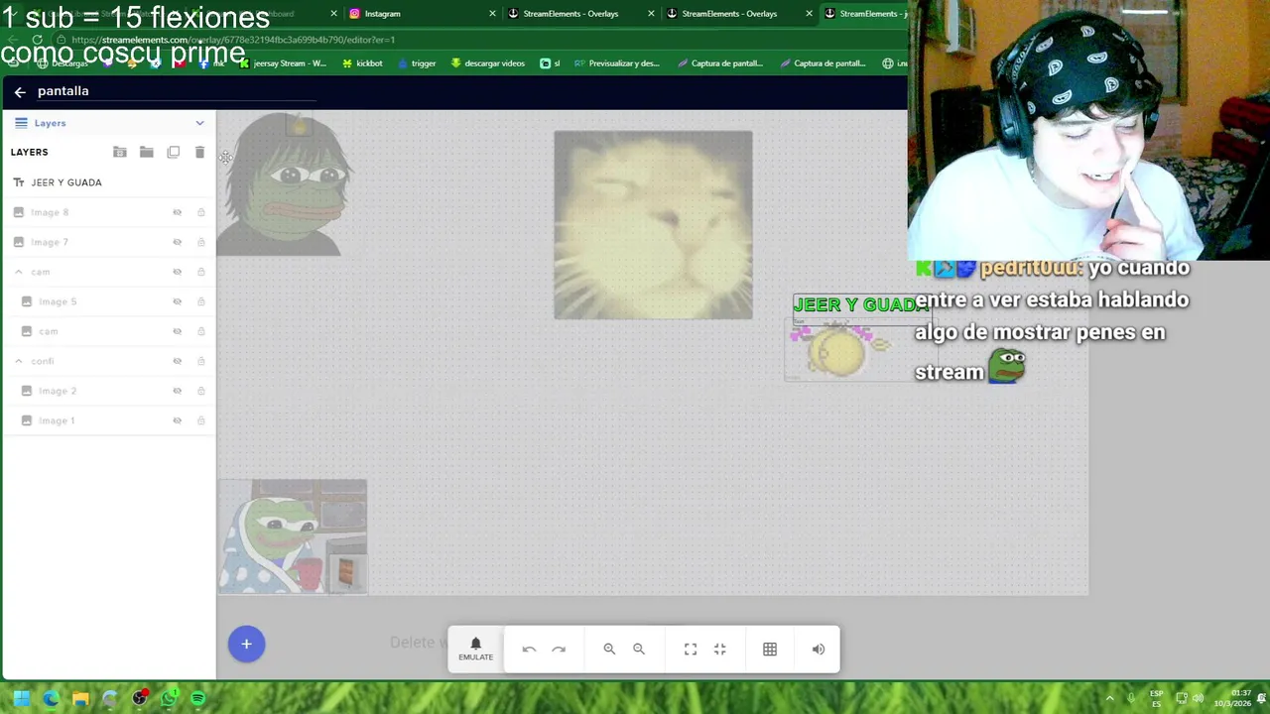Close the Instagram browser tab
Screen dimensions: 1270x714
tap(492, 14)
